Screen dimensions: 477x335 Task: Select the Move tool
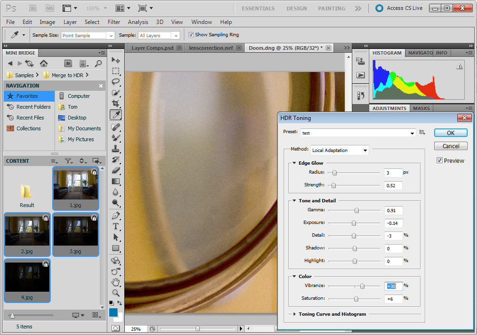click(115, 60)
